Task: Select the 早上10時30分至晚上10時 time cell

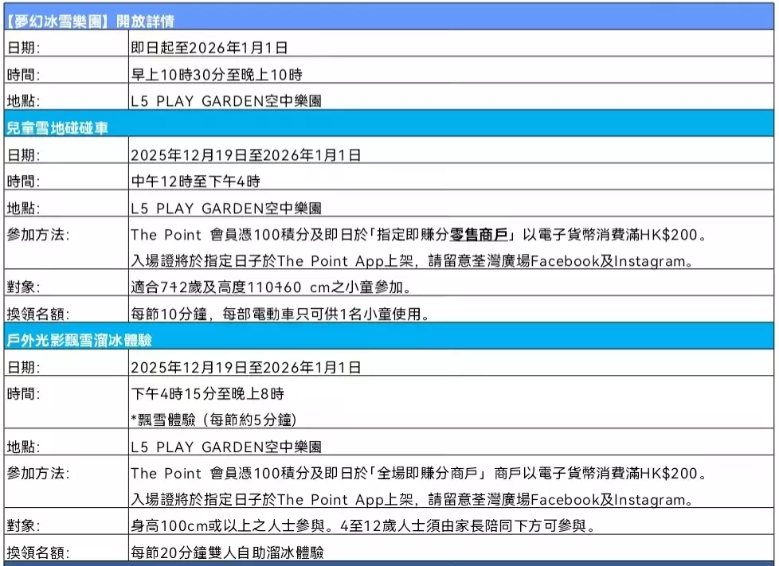Action: click(x=217, y=75)
